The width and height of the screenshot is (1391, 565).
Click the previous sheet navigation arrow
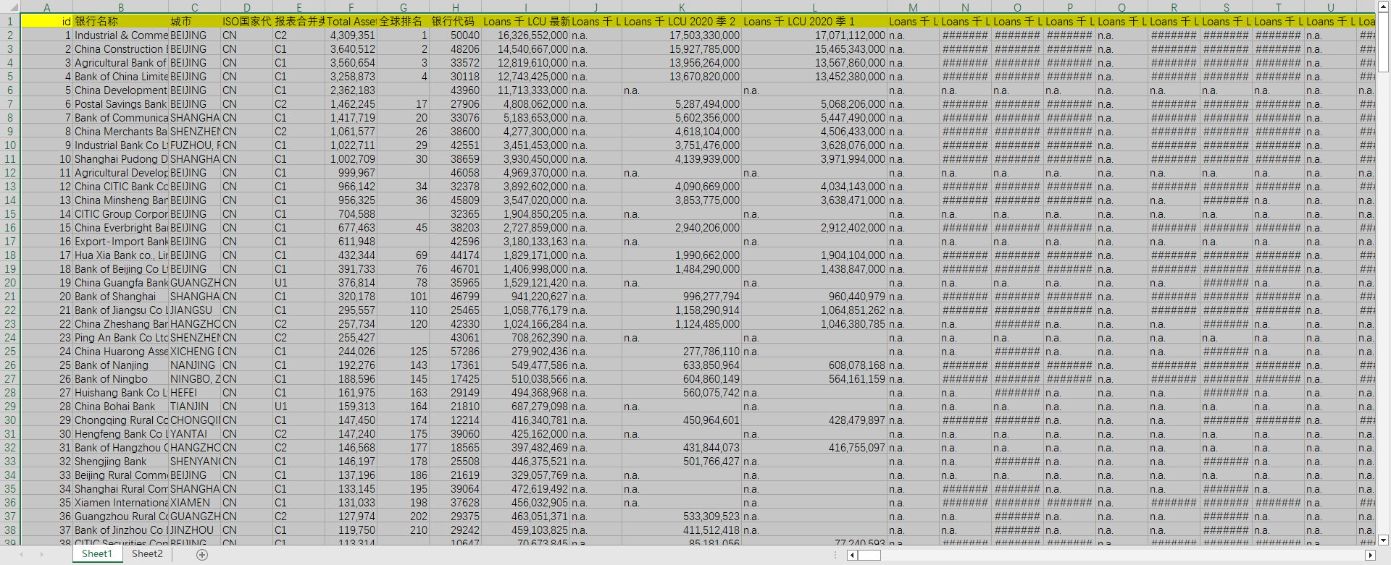click(22, 554)
